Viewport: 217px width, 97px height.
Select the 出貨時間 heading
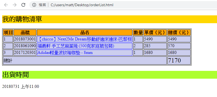pyautogui.click(x=15, y=75)
